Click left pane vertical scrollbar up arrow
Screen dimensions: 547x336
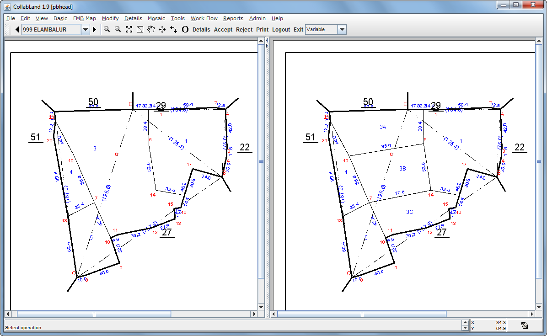coord(261,41)
